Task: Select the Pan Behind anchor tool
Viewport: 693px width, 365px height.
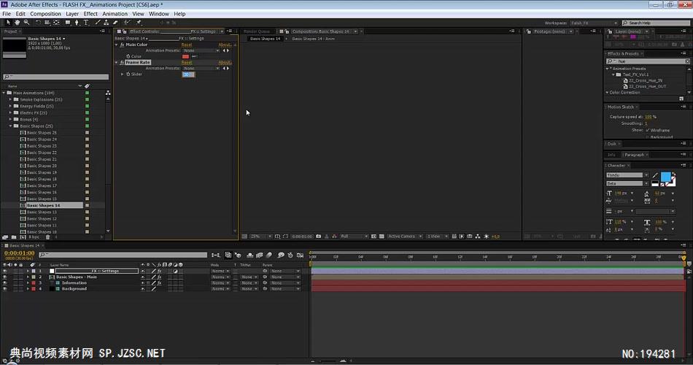Action: pyautogui.click(x=56, y=22)
